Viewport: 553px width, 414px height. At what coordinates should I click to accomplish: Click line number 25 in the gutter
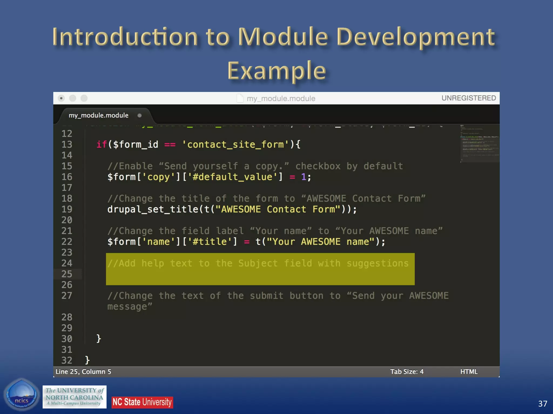pos(67,274)
